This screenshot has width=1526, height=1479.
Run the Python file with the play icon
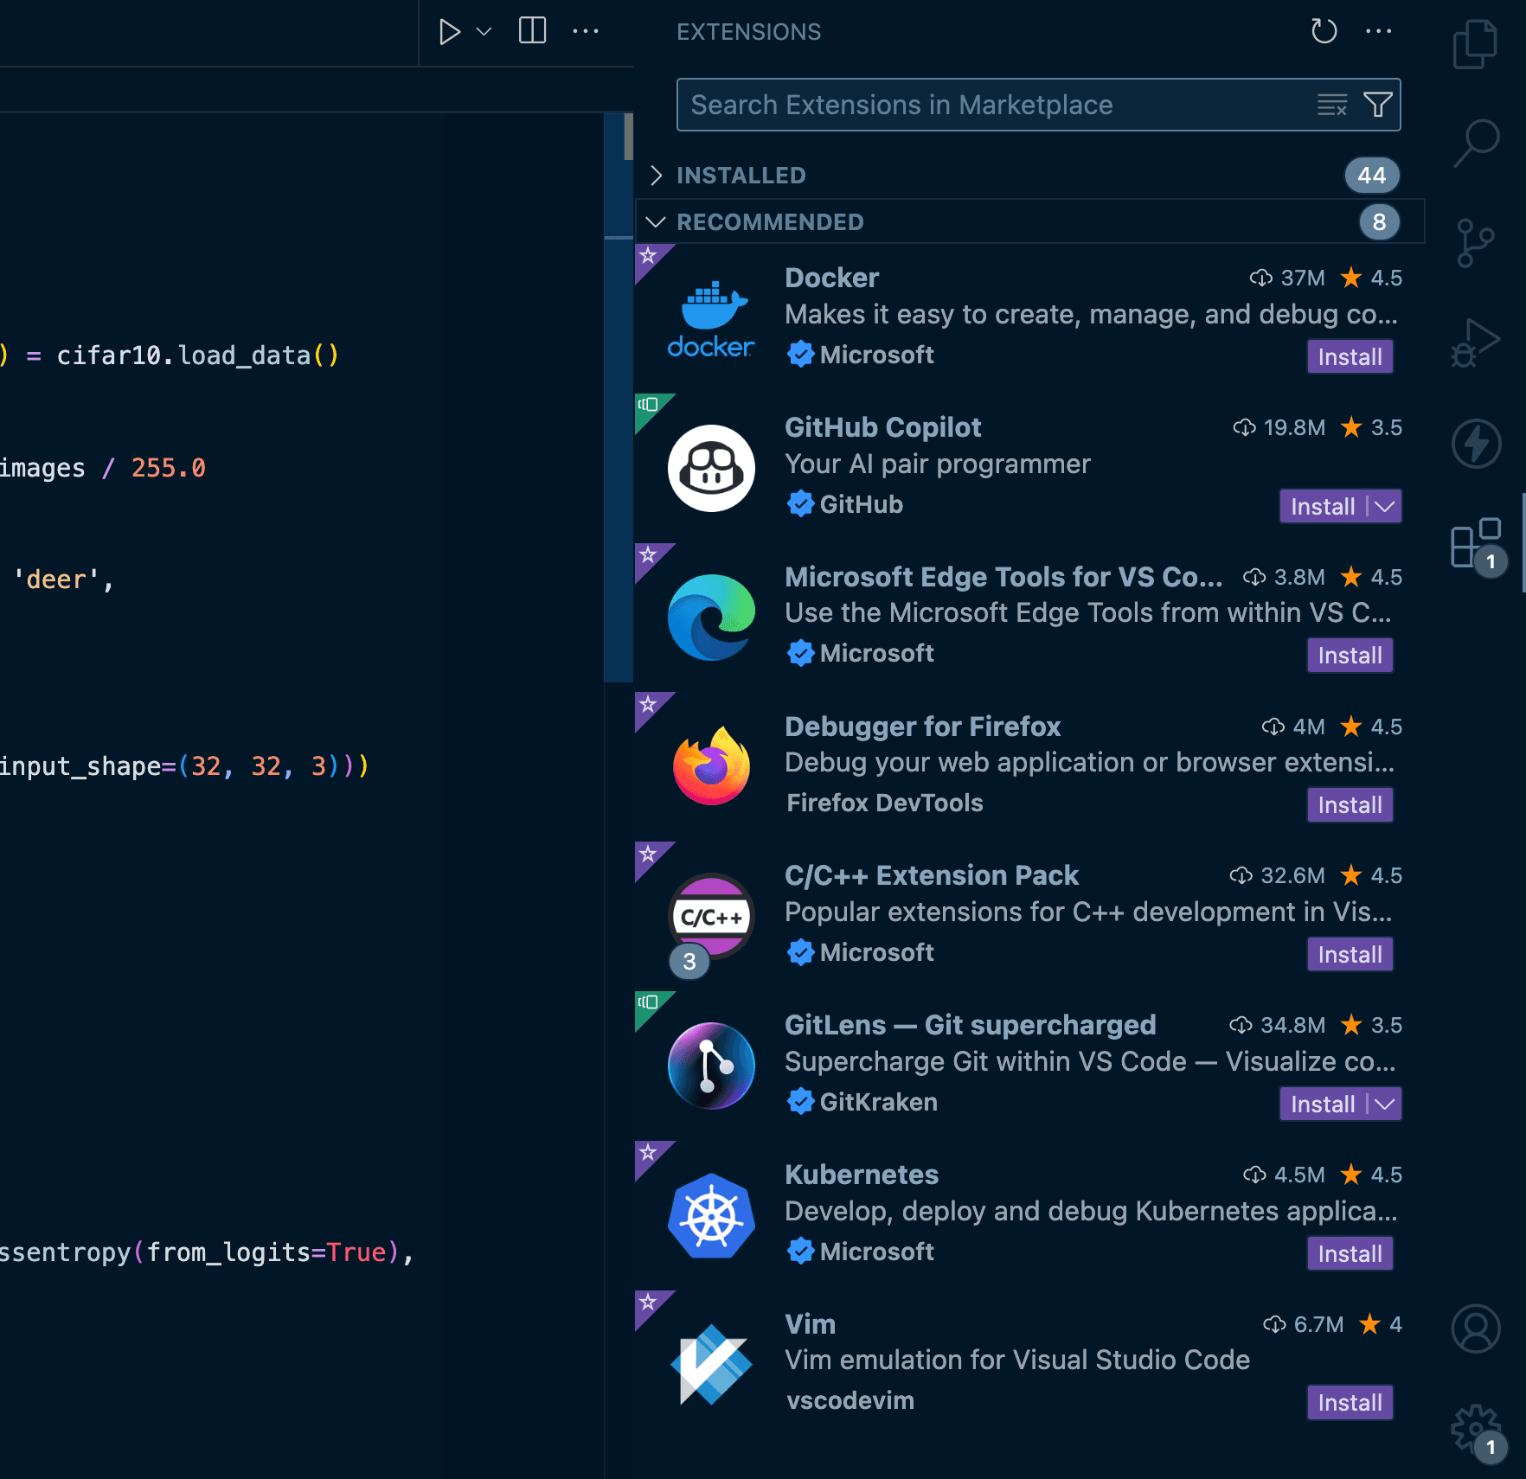click(448, 32)
